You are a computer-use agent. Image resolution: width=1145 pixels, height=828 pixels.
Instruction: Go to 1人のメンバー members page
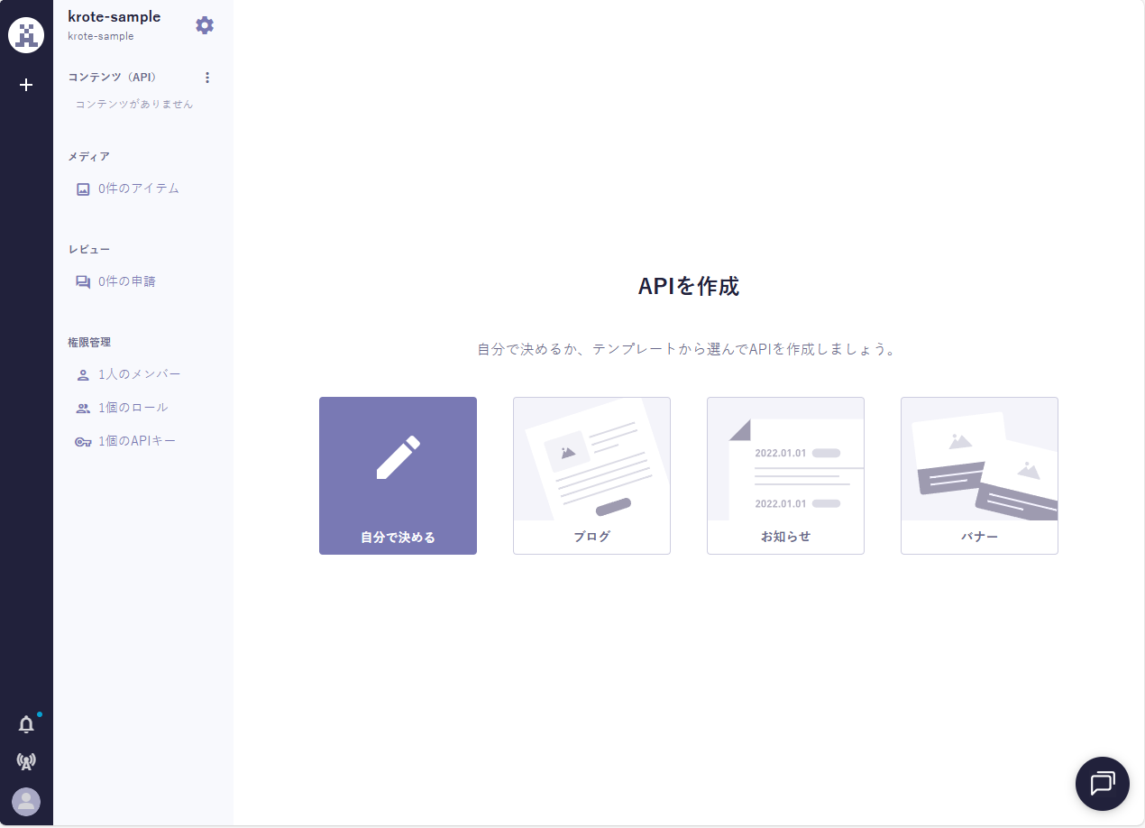tap(139, 374)
